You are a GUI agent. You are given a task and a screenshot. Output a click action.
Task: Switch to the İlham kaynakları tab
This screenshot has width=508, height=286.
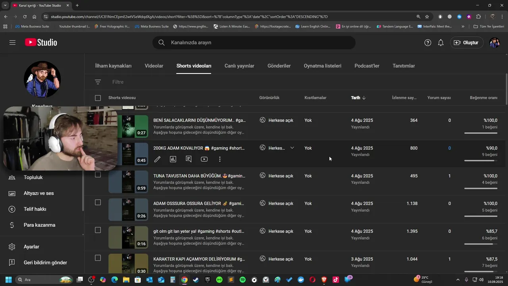[x=113, y=66]
